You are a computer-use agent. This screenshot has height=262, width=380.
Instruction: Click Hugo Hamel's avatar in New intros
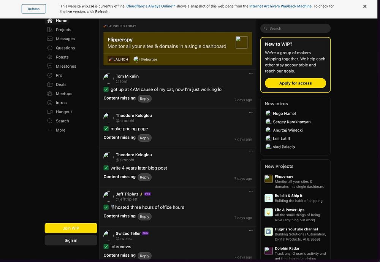pyautogui.click(x=269, y=113)
